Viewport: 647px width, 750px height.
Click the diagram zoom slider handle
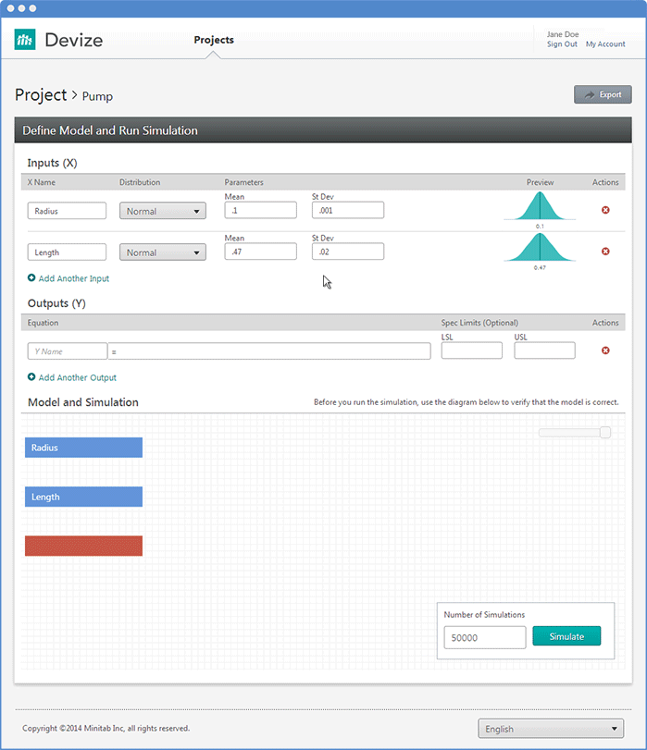(x=605, y=433)
